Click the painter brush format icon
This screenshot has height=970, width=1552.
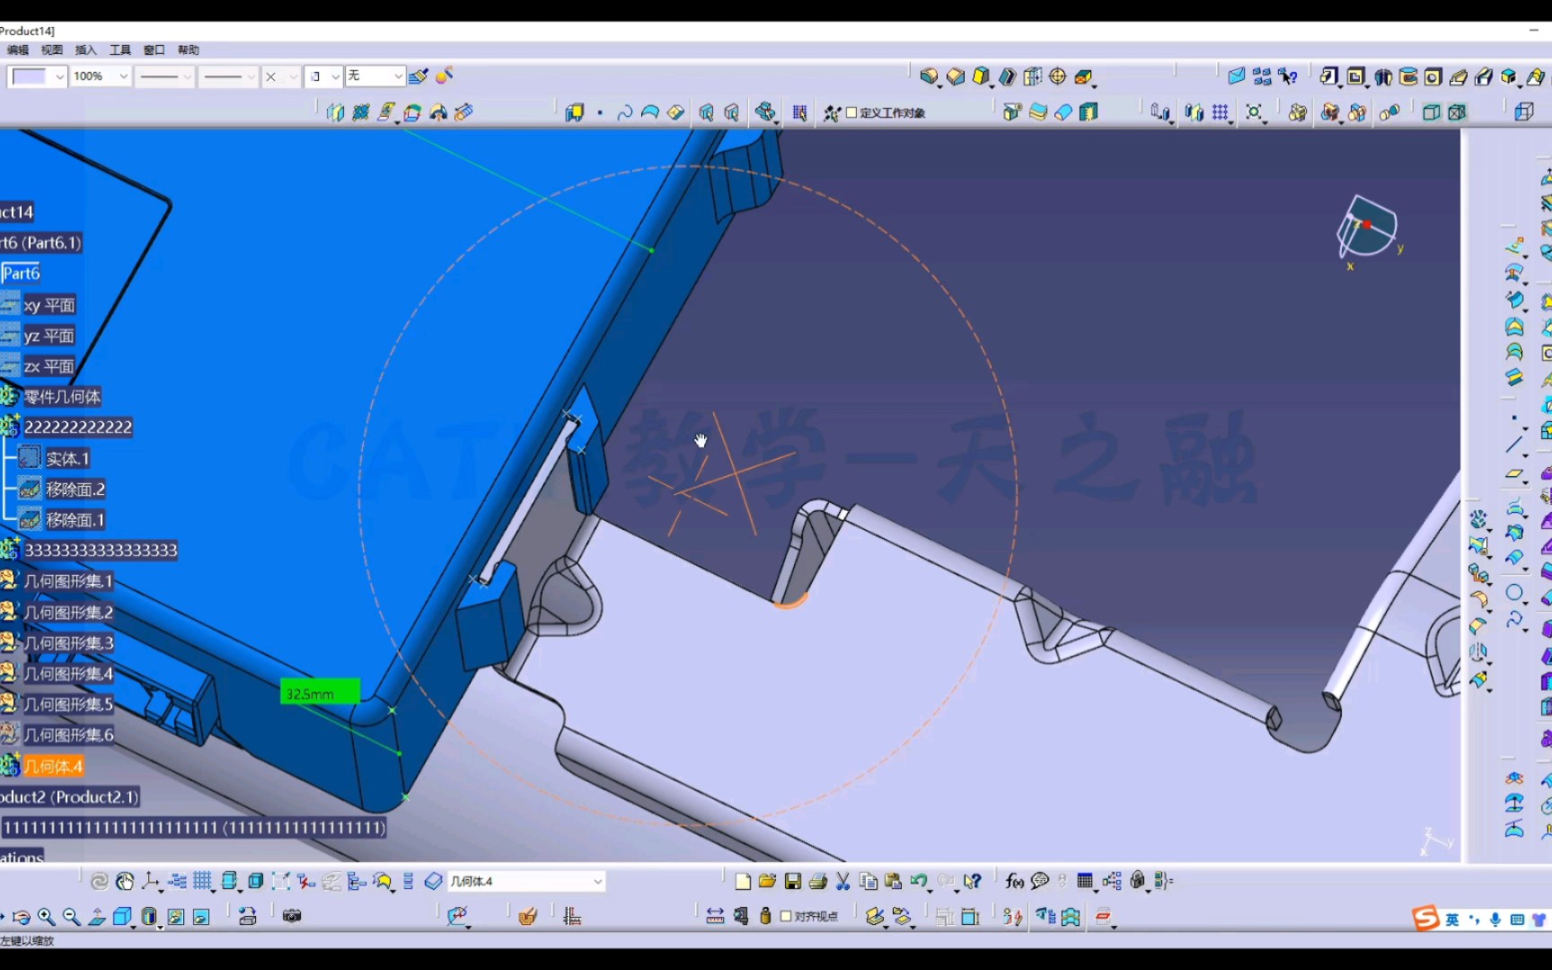click(x=419, y=76)
